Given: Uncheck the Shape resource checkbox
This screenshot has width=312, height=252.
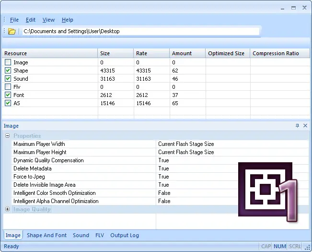Looking at the screenshot, I should 8,71.
